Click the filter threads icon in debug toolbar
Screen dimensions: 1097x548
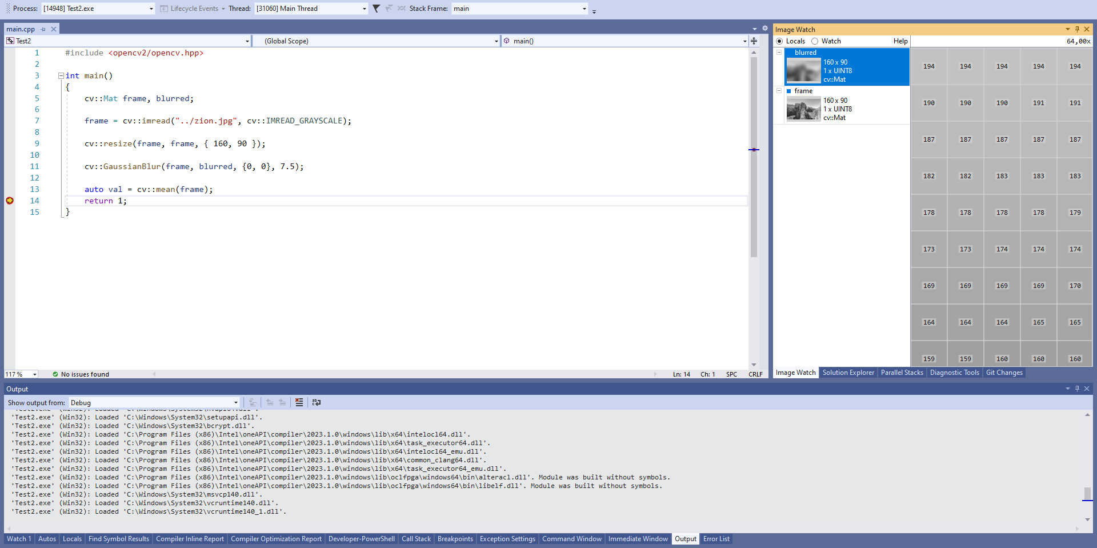(x=375, y=9)
